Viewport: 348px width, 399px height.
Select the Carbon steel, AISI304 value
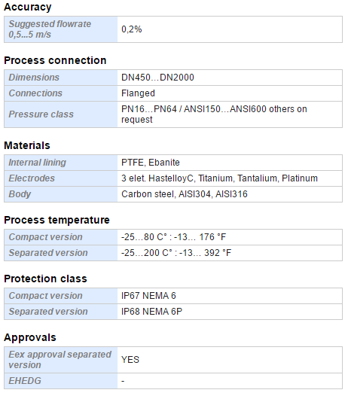tap(185, 194)
